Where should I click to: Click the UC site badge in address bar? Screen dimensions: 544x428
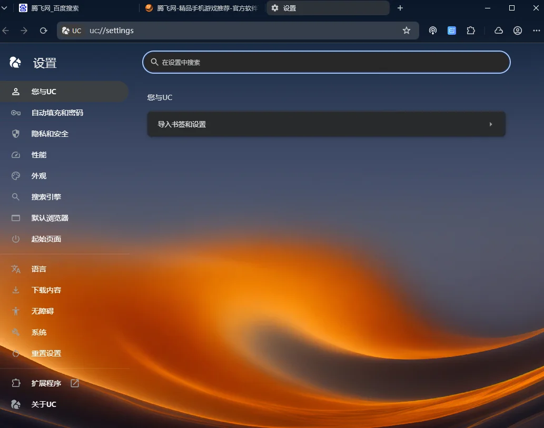point(72,31)
